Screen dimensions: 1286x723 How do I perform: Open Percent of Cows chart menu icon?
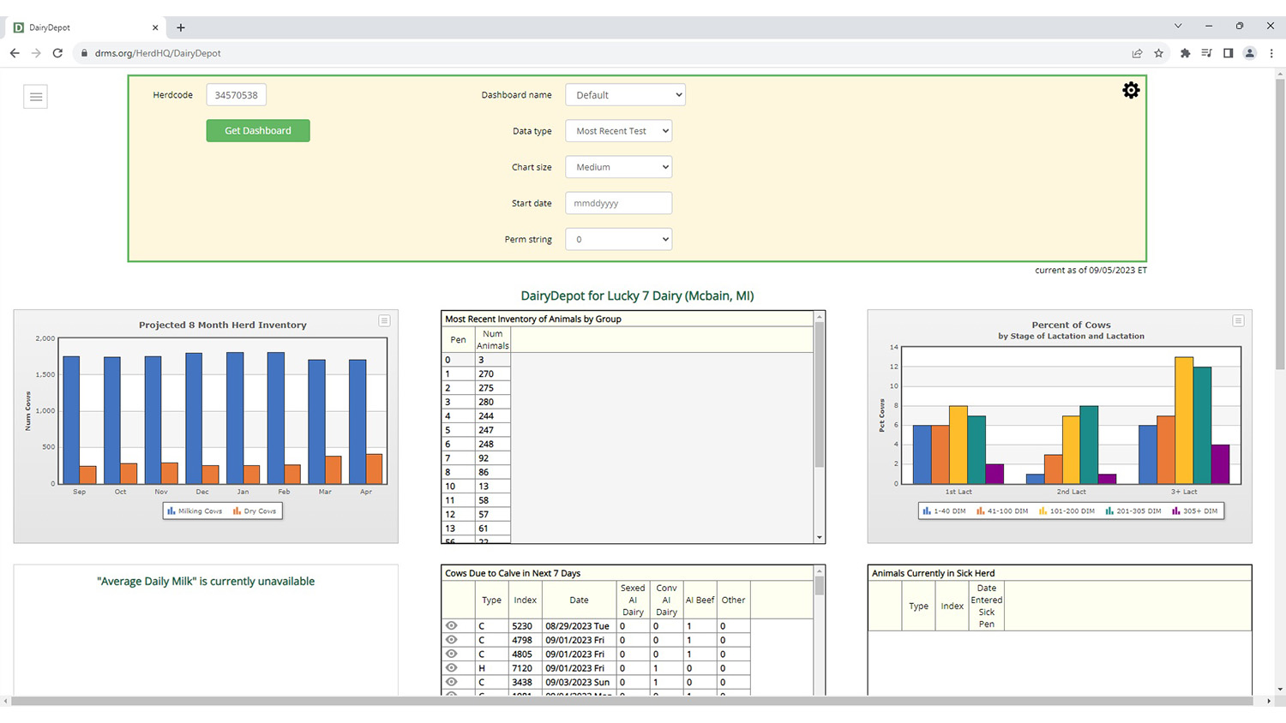(x=1238, y=320)
